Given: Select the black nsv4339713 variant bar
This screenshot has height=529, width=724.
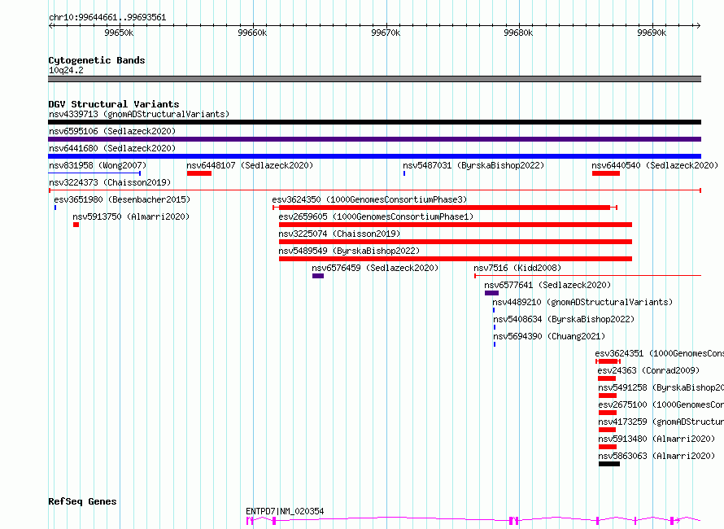Looking at the screenshot, I should click(x=374, y=122).
